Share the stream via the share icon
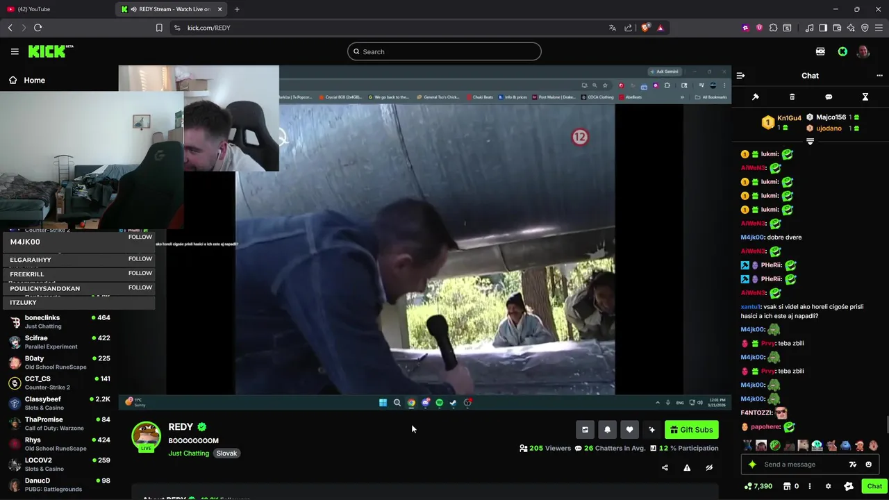Viewport: 889px width, 500px height. (665, 468)
